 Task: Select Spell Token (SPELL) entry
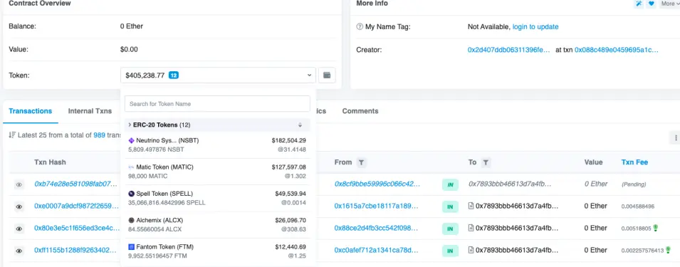tap(217, 198)
